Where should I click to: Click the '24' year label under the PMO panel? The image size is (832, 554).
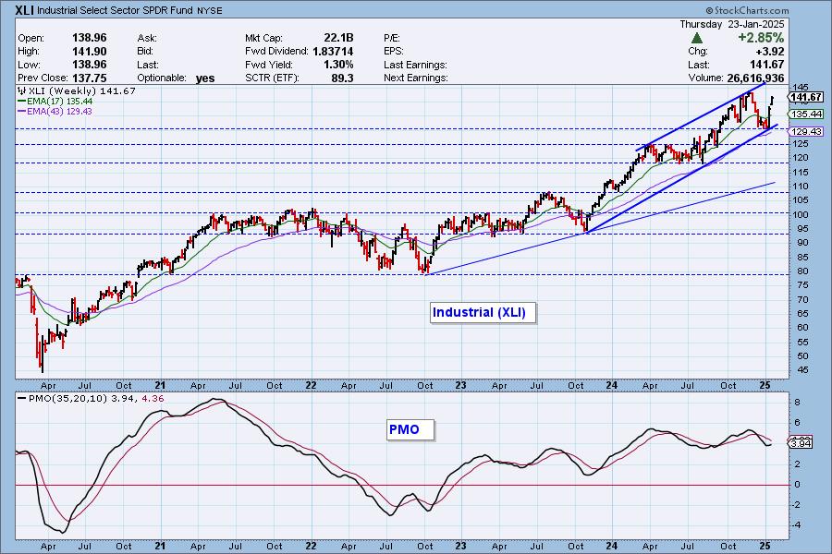611,546
